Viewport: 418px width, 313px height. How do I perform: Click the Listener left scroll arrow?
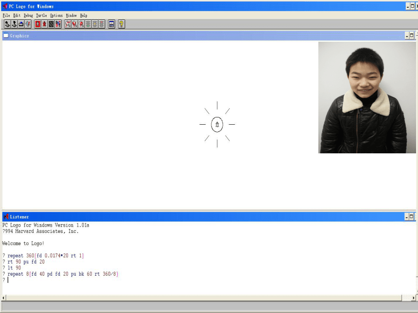(x=4, y=298)
